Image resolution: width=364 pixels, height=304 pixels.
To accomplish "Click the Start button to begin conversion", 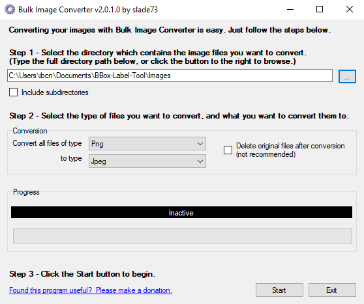I will click(279, 290).
